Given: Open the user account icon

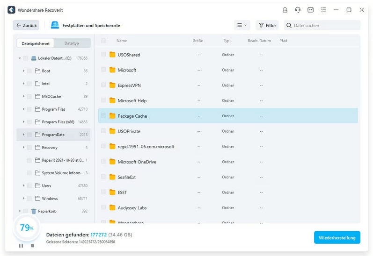Looking at the screenshot, I should 285,10.
